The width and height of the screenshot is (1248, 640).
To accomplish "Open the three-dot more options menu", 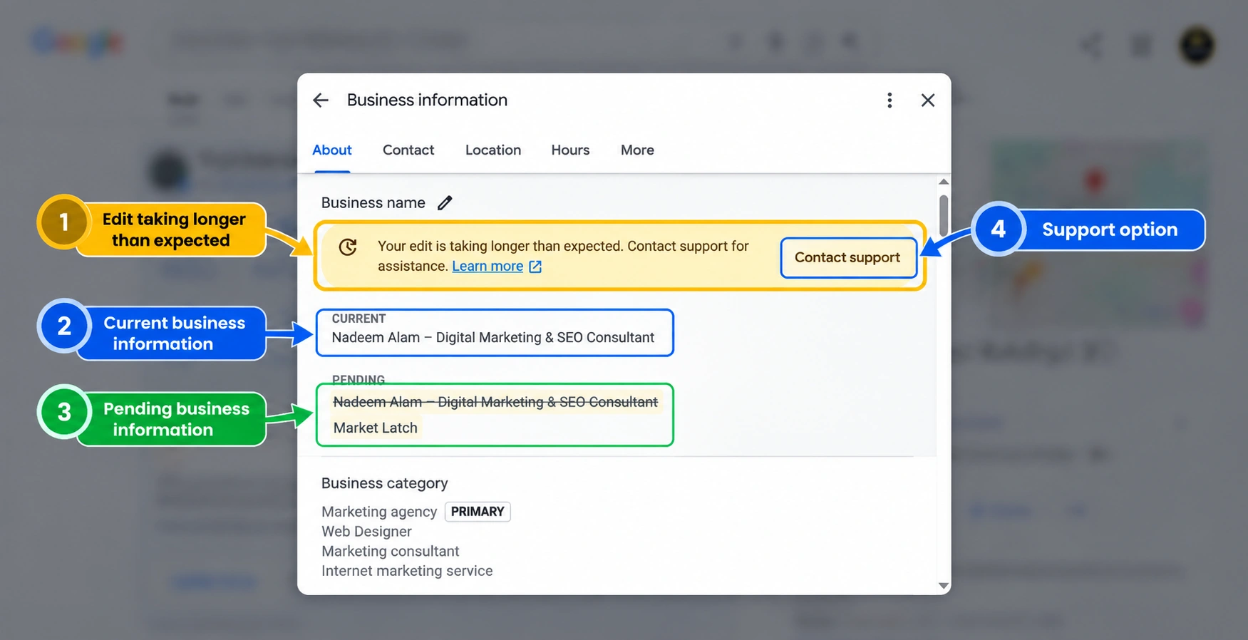I will 889,100.
